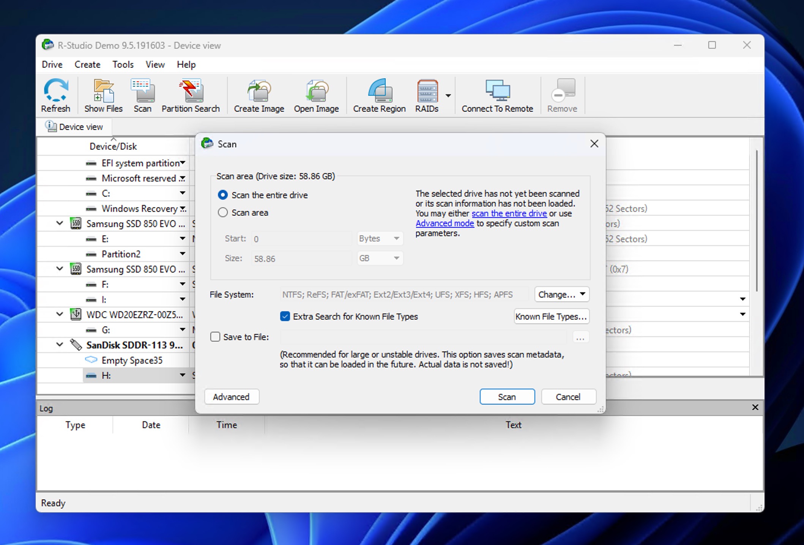Image resolution: width=804 pixels, height=545 pixels.
Task: Connect To Remote computer
Action: pyautogui.click(x=497, y=95)
